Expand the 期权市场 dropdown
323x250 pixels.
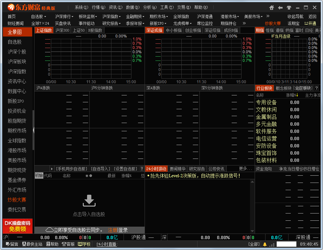click(x=159, y=16)
